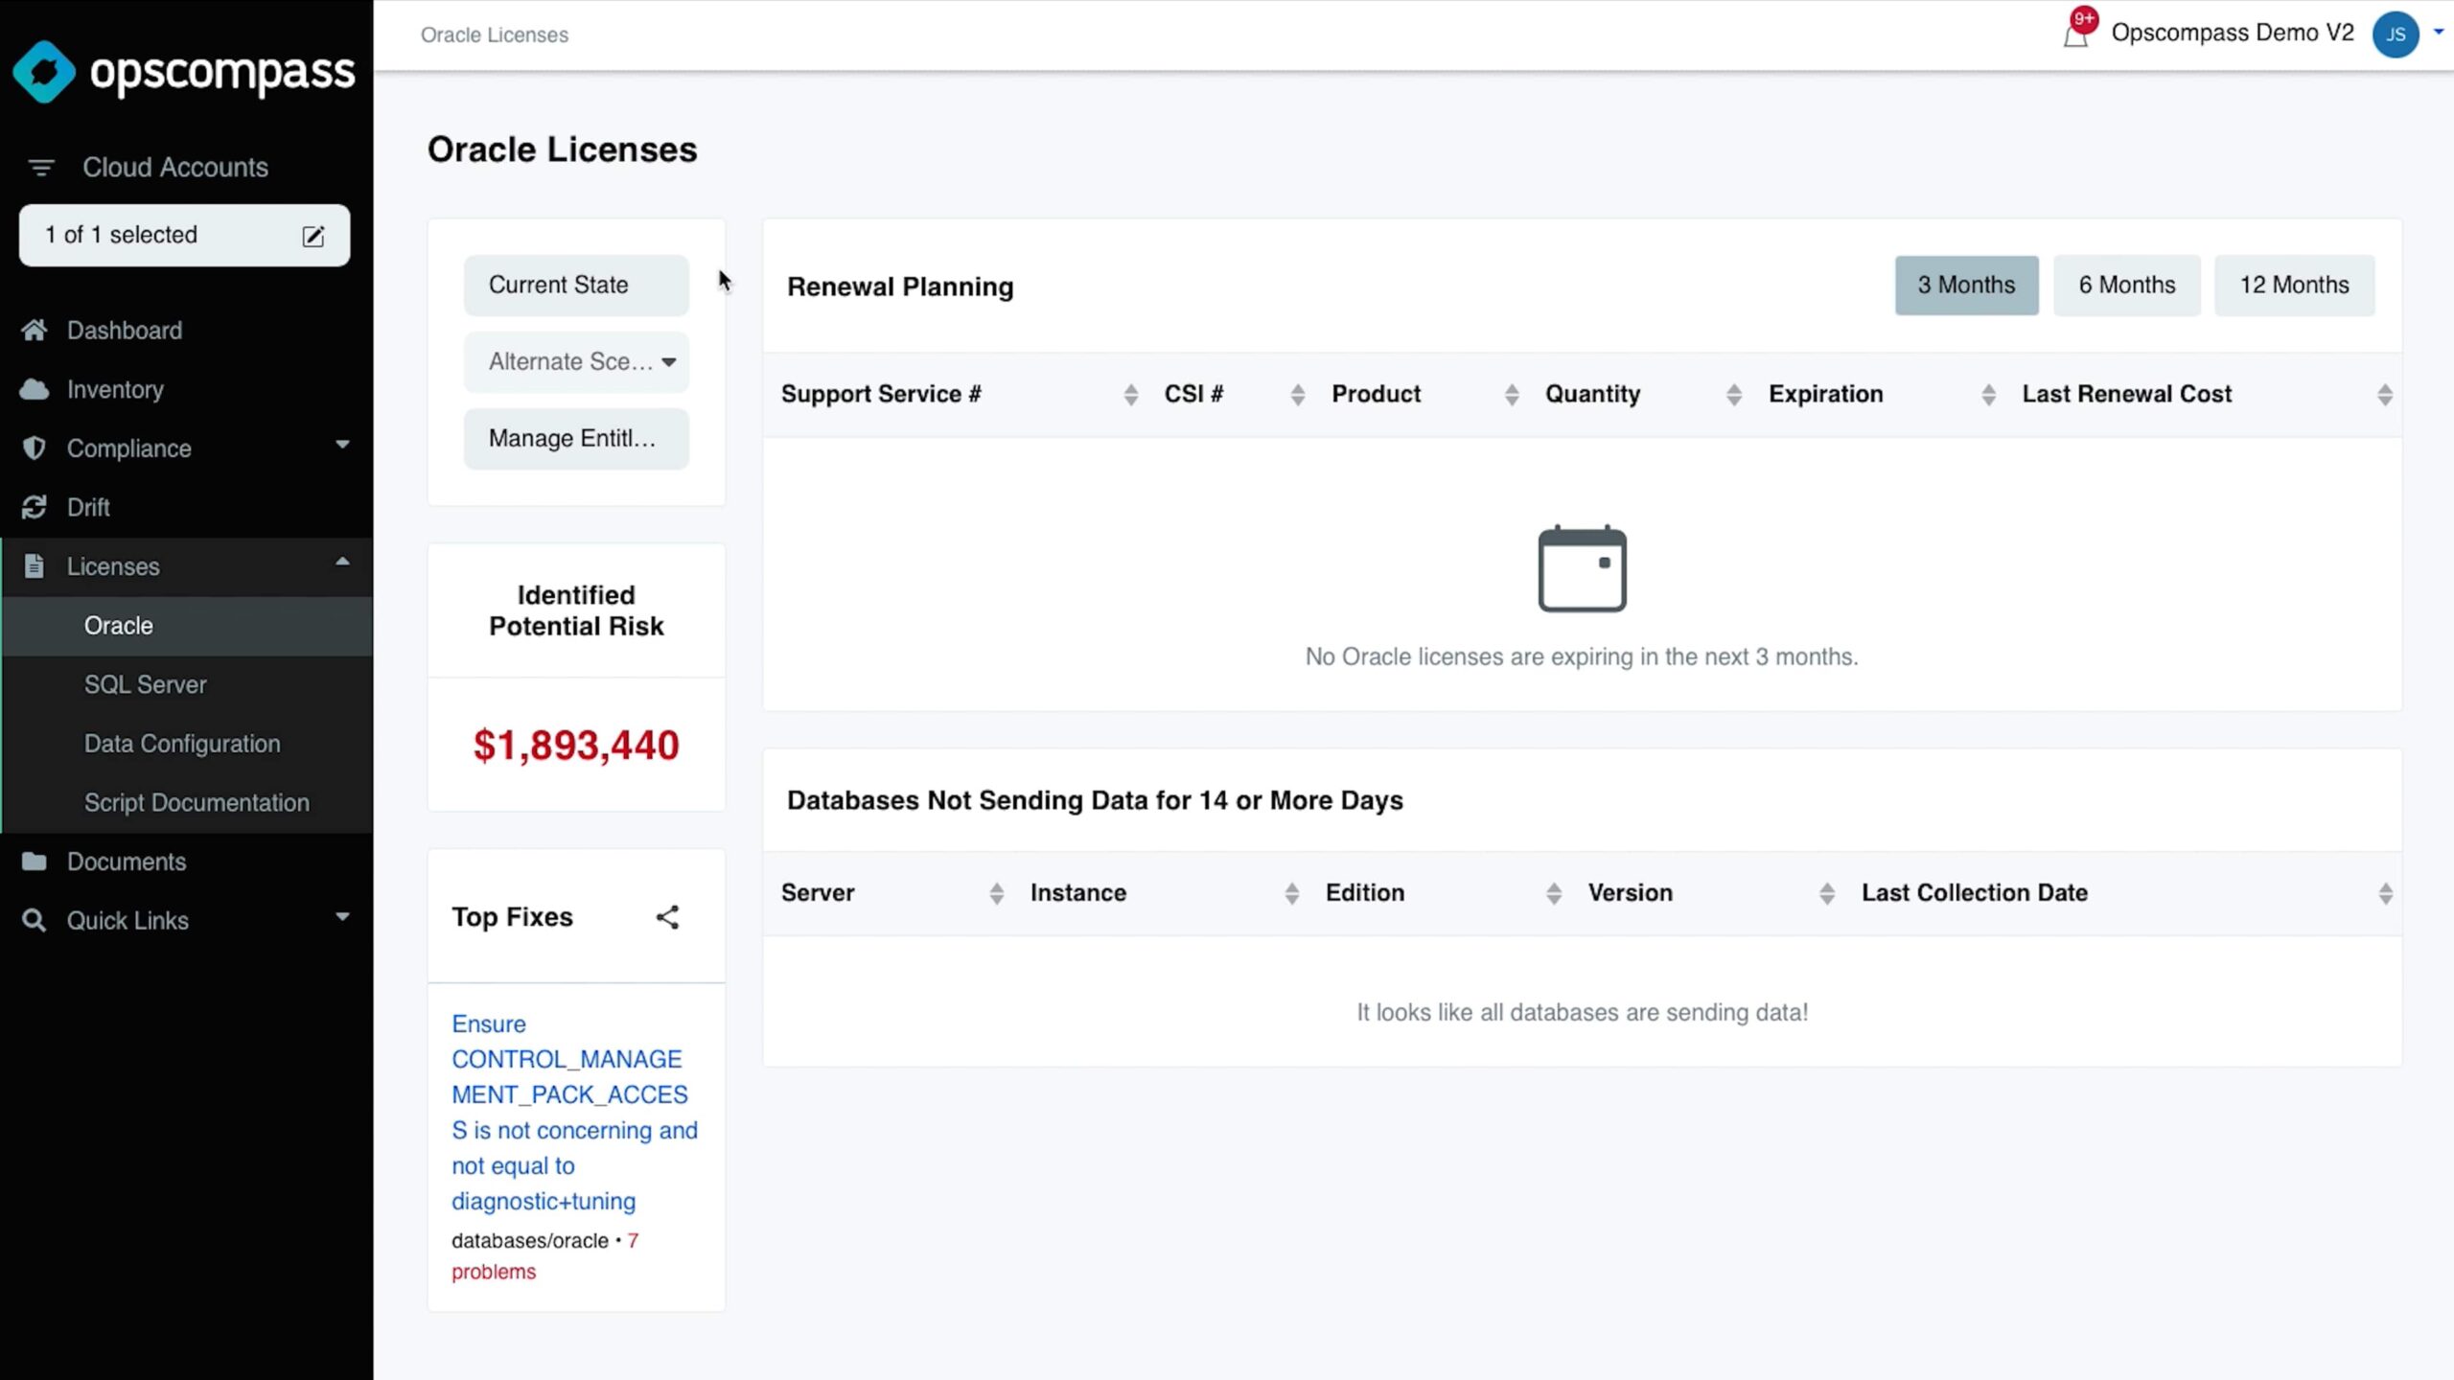This screenshot has width=2454, height=1380.
Task: Click the Dashboard home icon
Action: click(x=35, y=331)
